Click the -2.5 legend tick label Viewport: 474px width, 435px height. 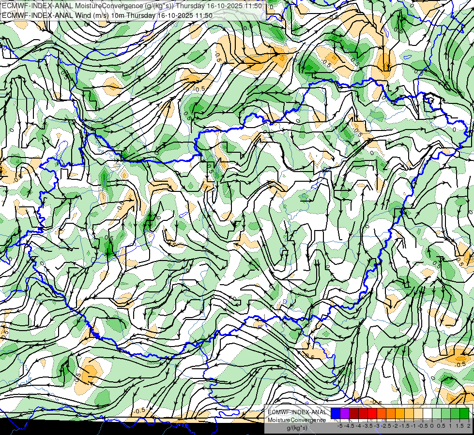coord(386,426)
